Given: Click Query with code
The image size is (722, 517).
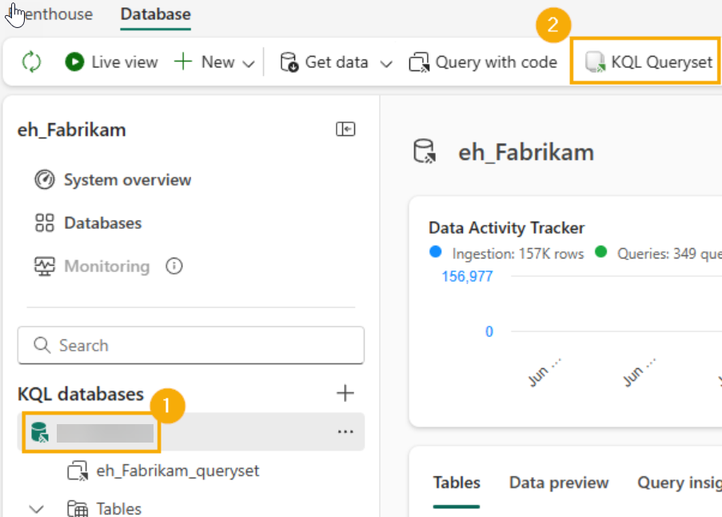Looking at the screenshot, I should (483, 62).
